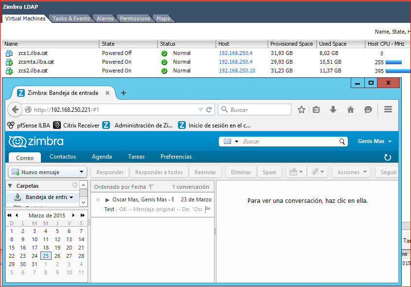The width and height of the screenshot is (411, 287).
Task: Open the Acciones dropdown menu
Action: click(352, 172)
